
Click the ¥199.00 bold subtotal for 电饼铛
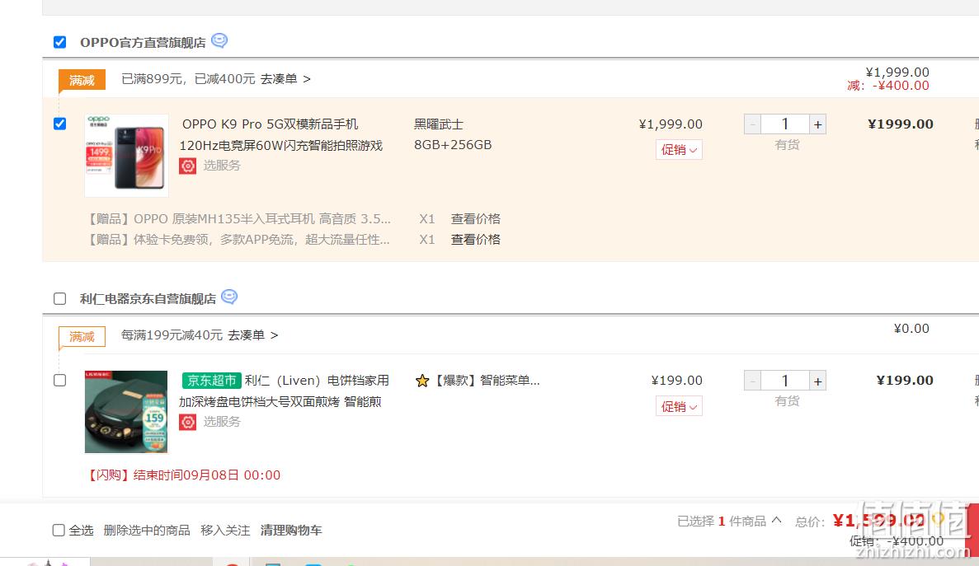click(905, 381)
